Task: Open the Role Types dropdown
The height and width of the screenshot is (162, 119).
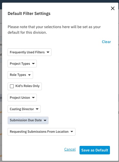Action: click(20, 75)
